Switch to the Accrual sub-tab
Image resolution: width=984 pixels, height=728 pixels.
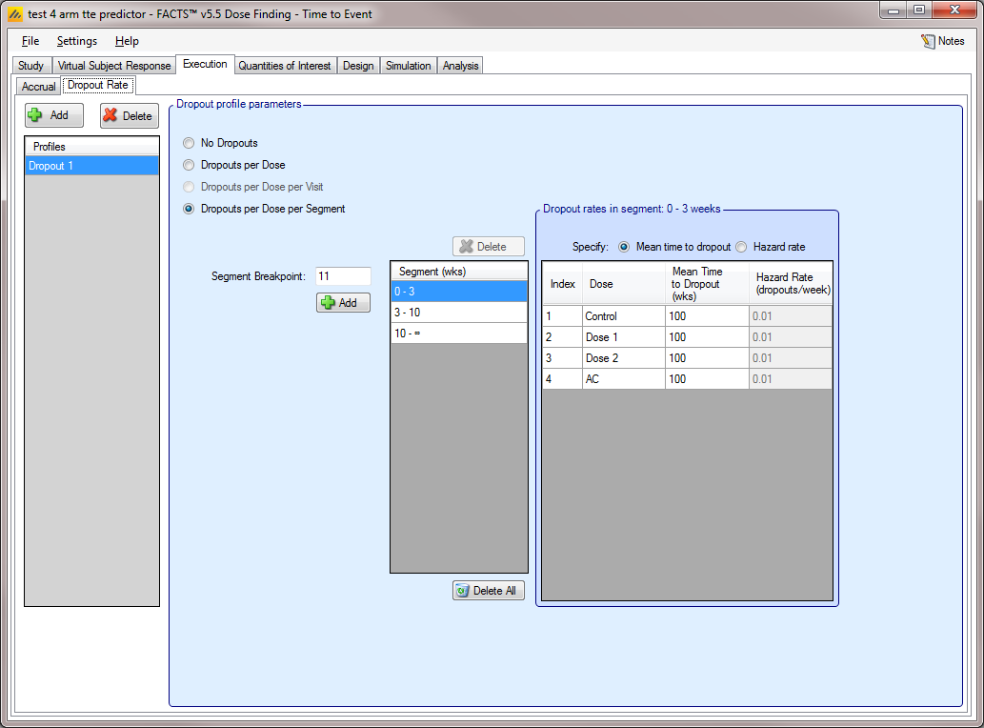pyautogui.click(x=39, y=87)
